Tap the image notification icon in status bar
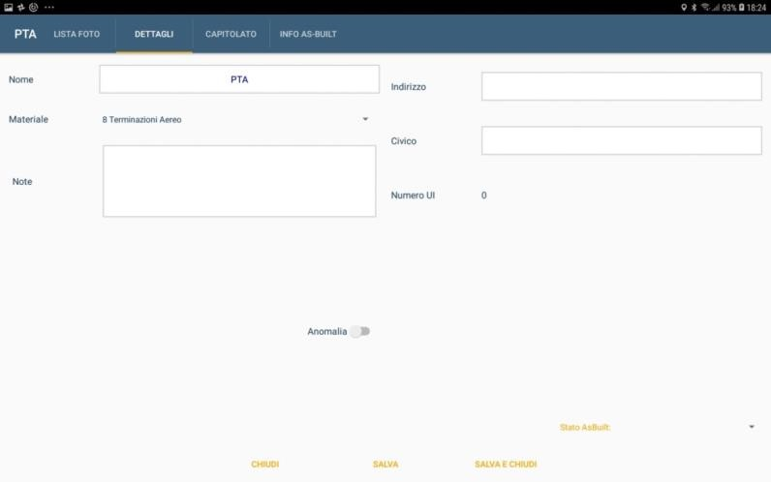This screenshot has height=482, width=771. point(8,7)
